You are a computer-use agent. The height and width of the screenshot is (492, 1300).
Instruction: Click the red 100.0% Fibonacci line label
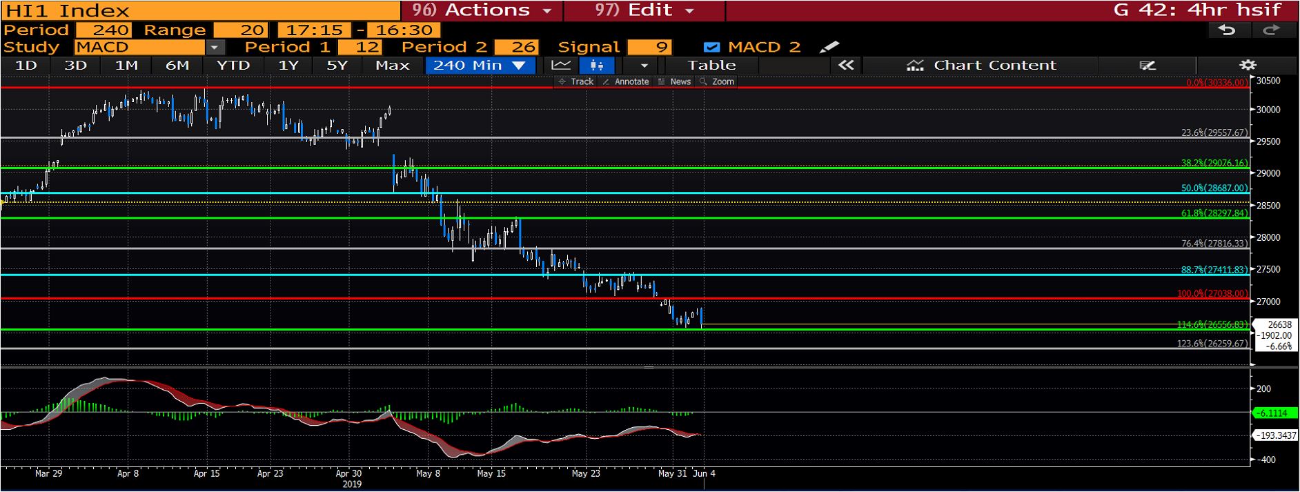pyautogui.click(x=1212, y=294)
